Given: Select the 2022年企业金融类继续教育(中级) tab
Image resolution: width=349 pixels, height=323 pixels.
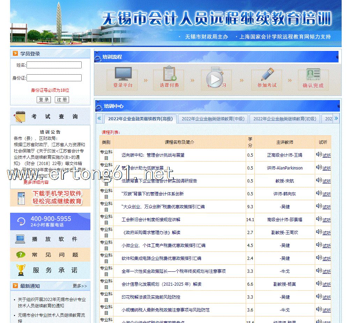Looking at the screenshot, I should [213, 119].
